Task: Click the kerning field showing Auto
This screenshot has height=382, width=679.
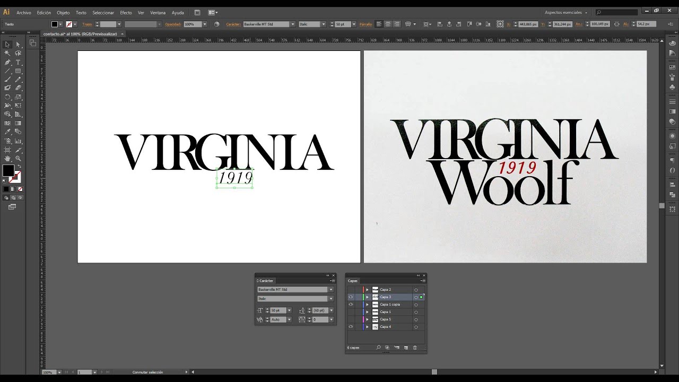Action: [x=278, y=319]
